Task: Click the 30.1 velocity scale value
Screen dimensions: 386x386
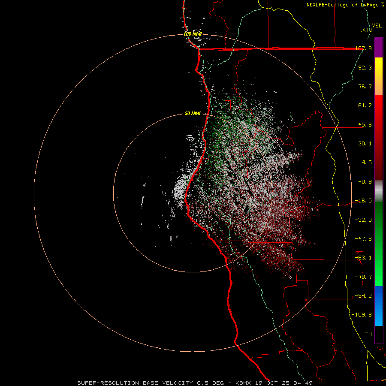Action: tap(365, 144)
